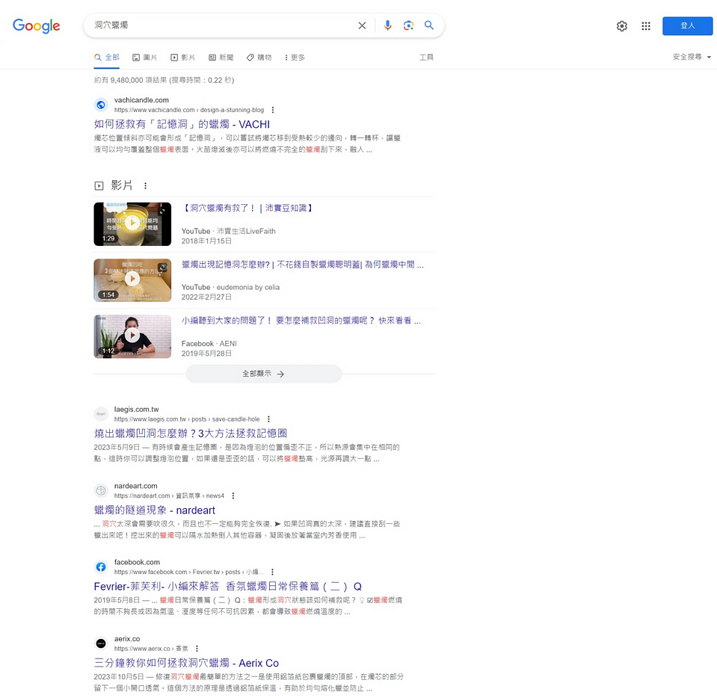Open Google apps grid icon
Viewport: 717px width, 698px height.
click(x=646, y=26)
